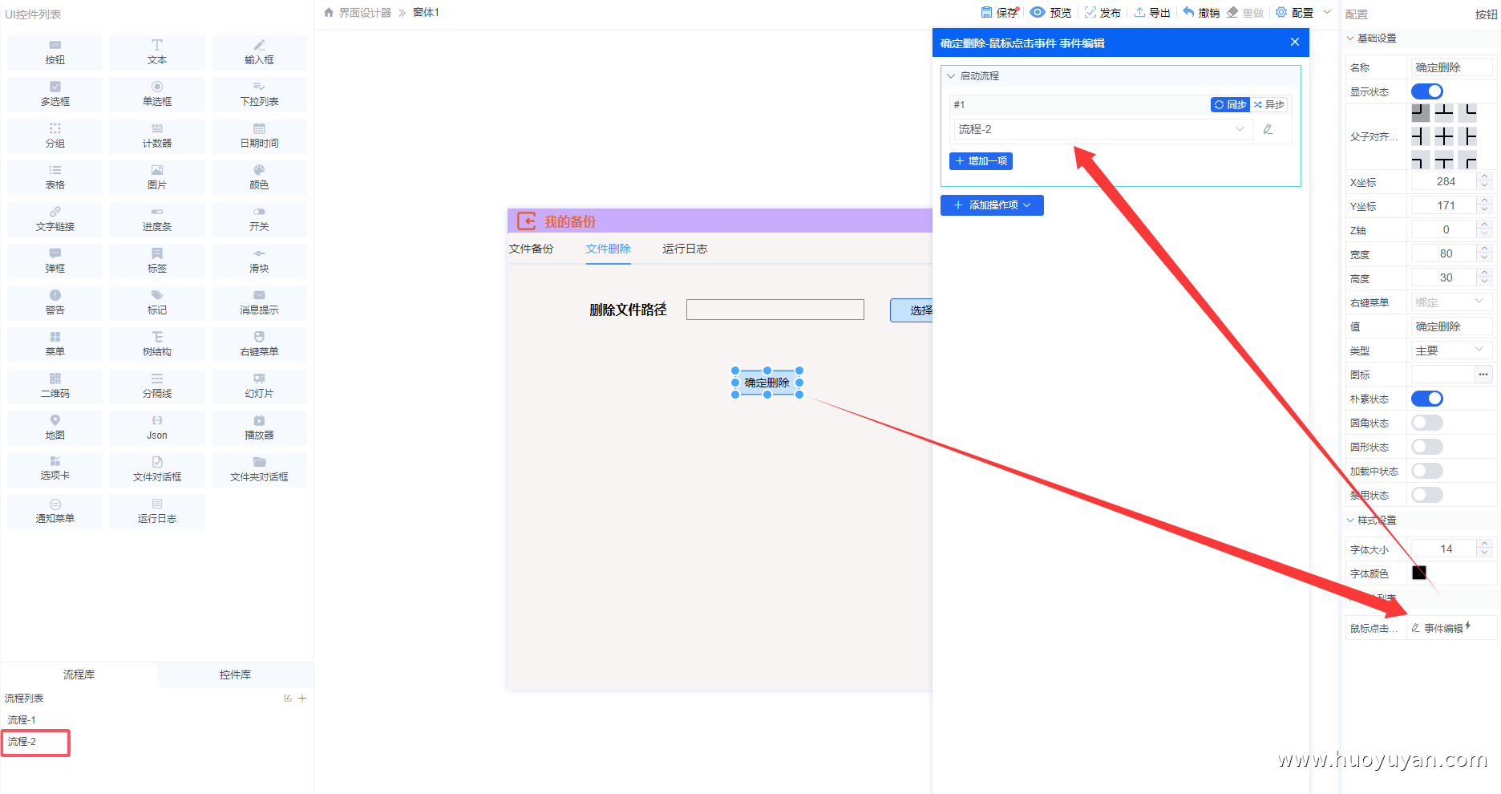This screenshot has height=794, width=1501.
Task: Click the 增加一项 button
Action: pyautogui.click(x=981, y=161)
